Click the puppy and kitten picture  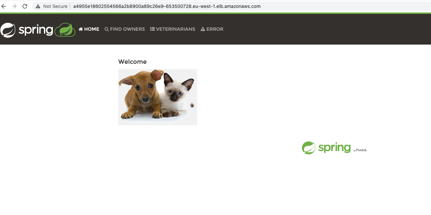tap(158, 97)
